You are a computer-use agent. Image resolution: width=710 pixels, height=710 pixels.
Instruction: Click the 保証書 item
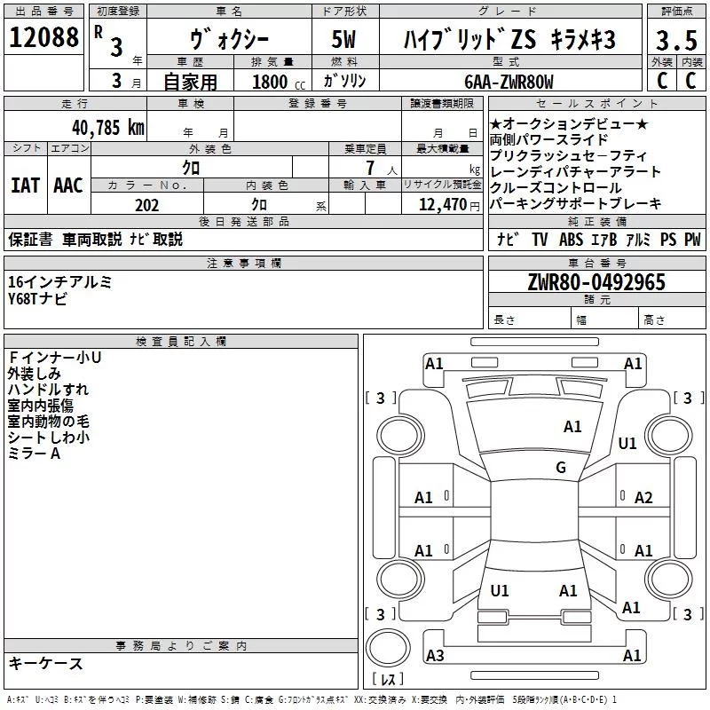[x=30, y=239]
